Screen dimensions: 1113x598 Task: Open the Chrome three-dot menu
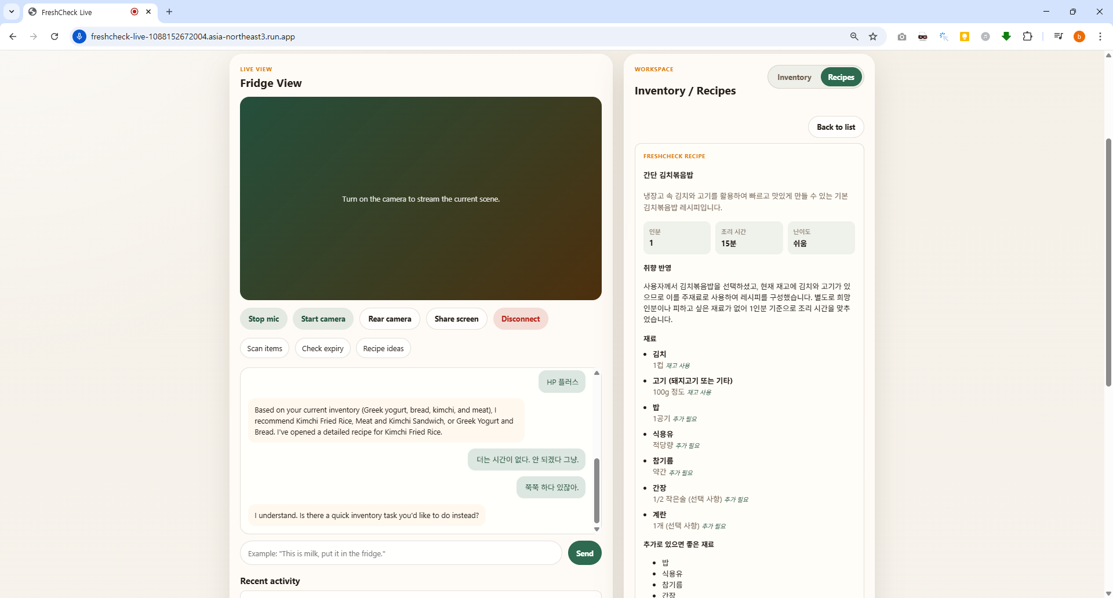point(1100,37)
